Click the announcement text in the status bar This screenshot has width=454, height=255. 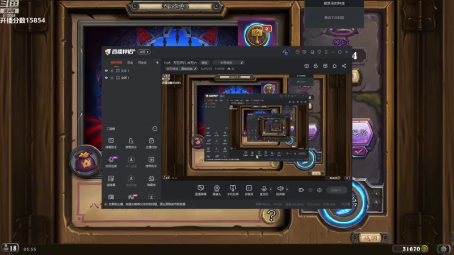[147, 204]
